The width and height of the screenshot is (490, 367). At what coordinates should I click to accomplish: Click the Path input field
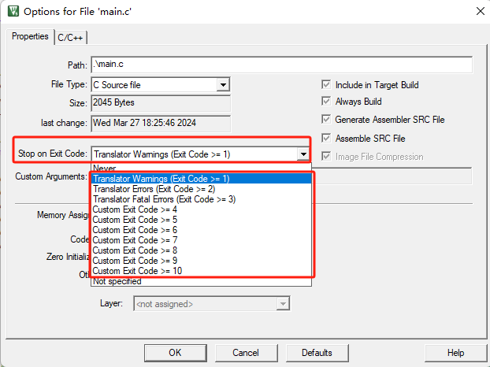pyautogui.click(x=281, y=65)
